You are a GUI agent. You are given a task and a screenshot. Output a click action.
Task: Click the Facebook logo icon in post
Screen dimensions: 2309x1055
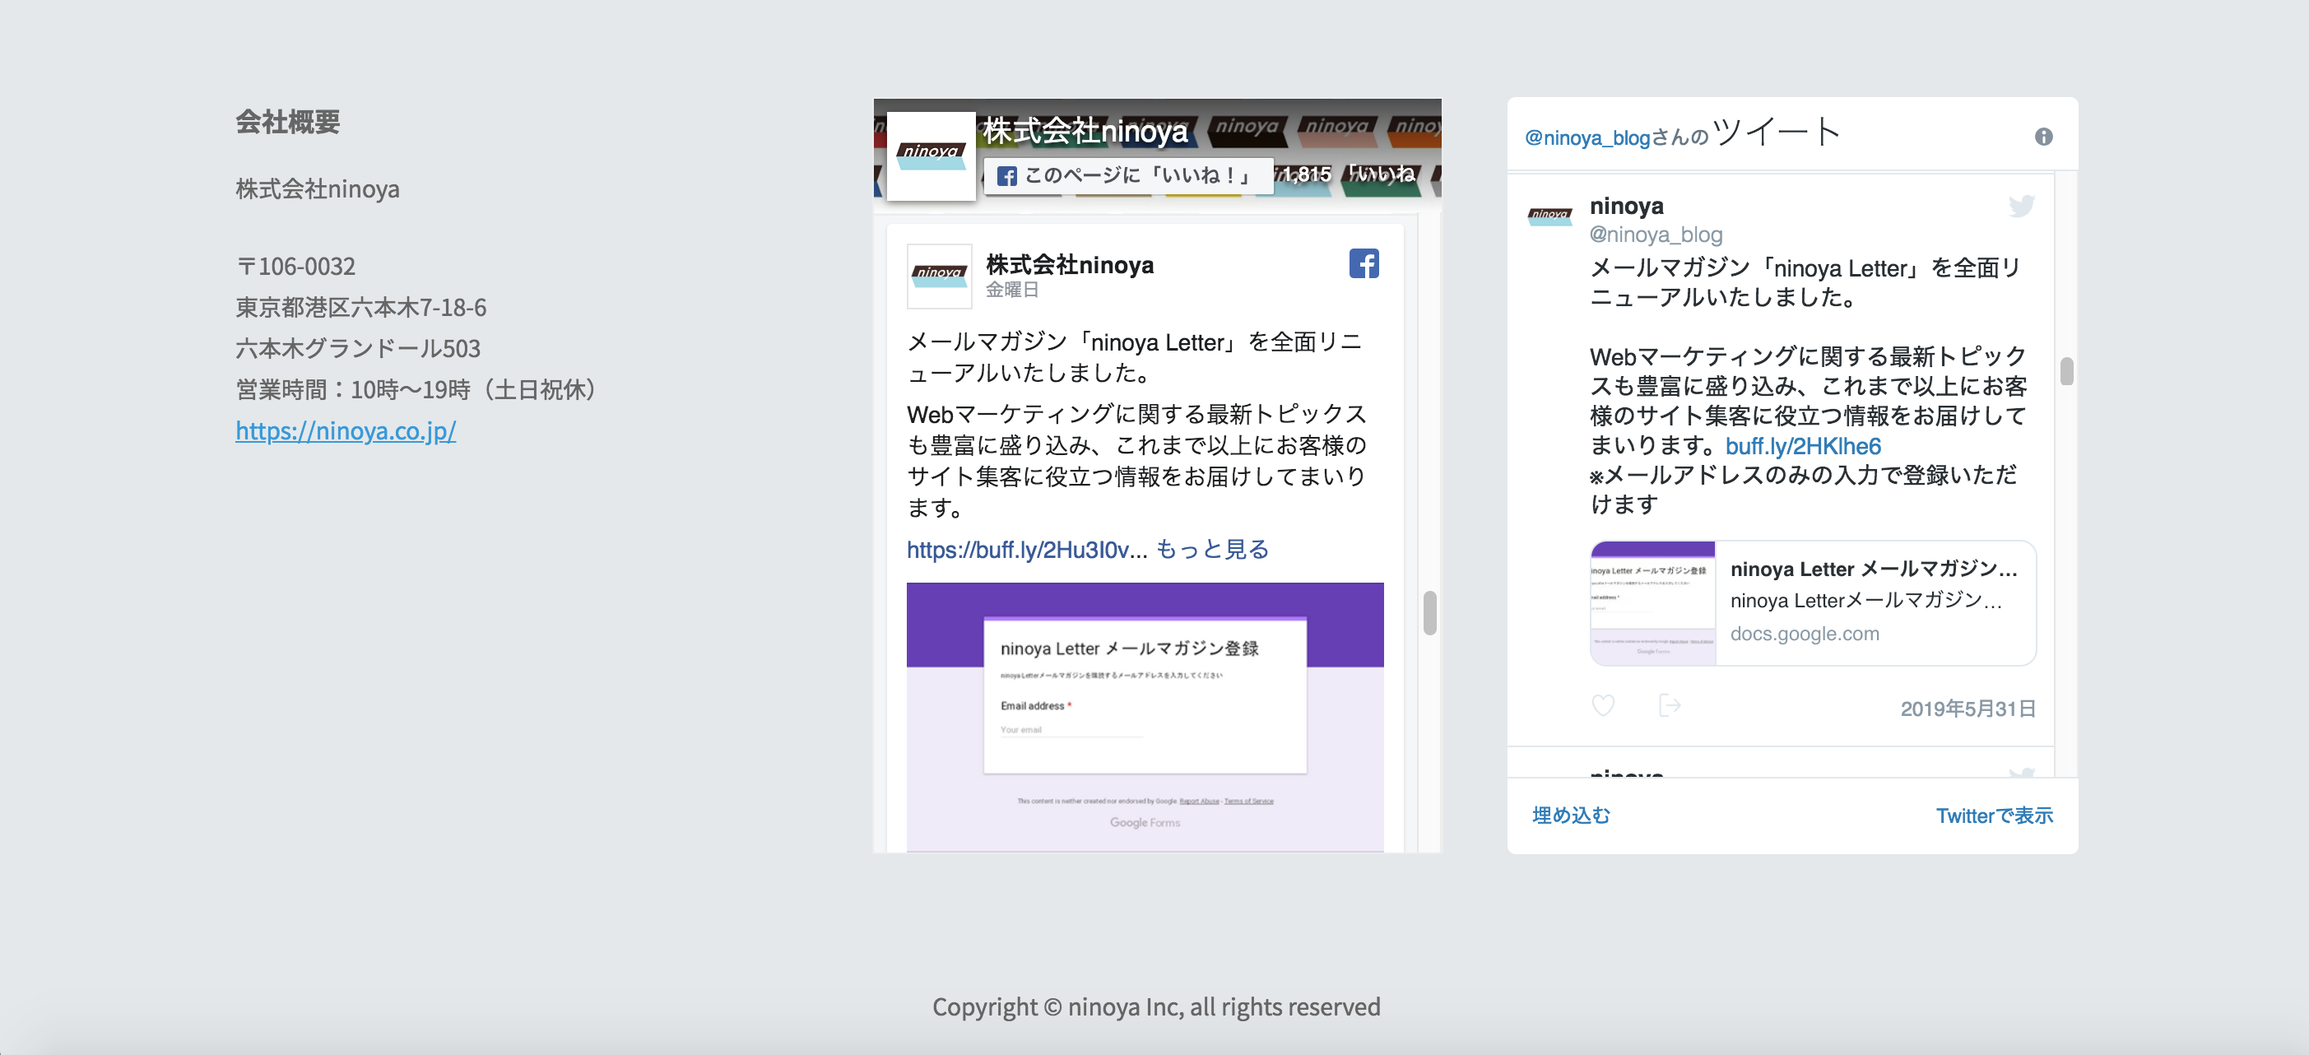point(1364,263)
